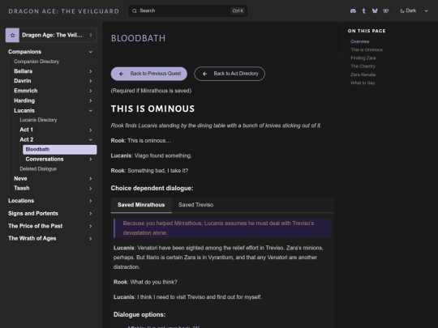Open Signs and Portents in sidebar
Viewport: 438px width, 328px height.
(x=33, y=214)
